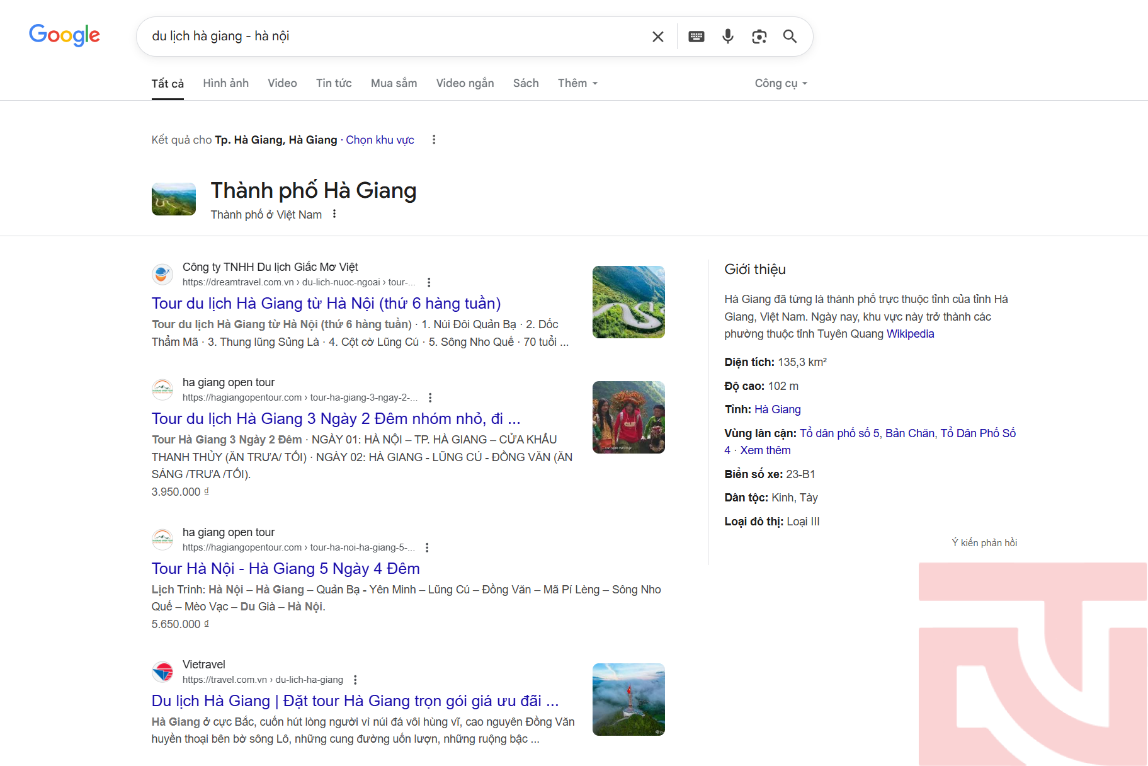Click the Dream Travel site favicon
Viewport: 1148px width, 766px height.
click(162, 275)
